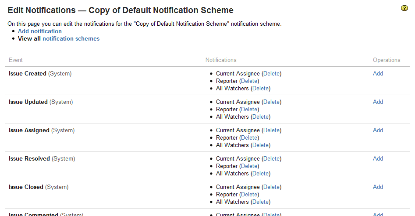Add a notification for Issue Resolved
The height and width of the screenshot is (216, 415).
coord(378,159)
